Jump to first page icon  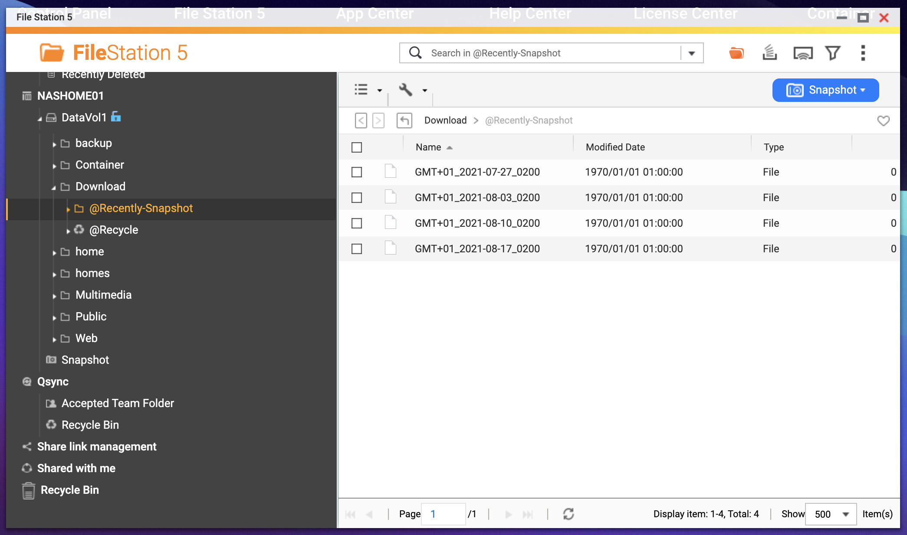pyautogui.click(x=351, y=514)
